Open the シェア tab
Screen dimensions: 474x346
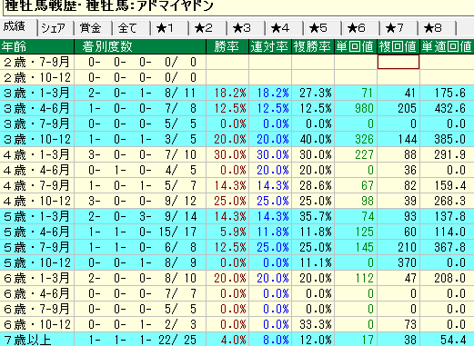pos(55,29)
